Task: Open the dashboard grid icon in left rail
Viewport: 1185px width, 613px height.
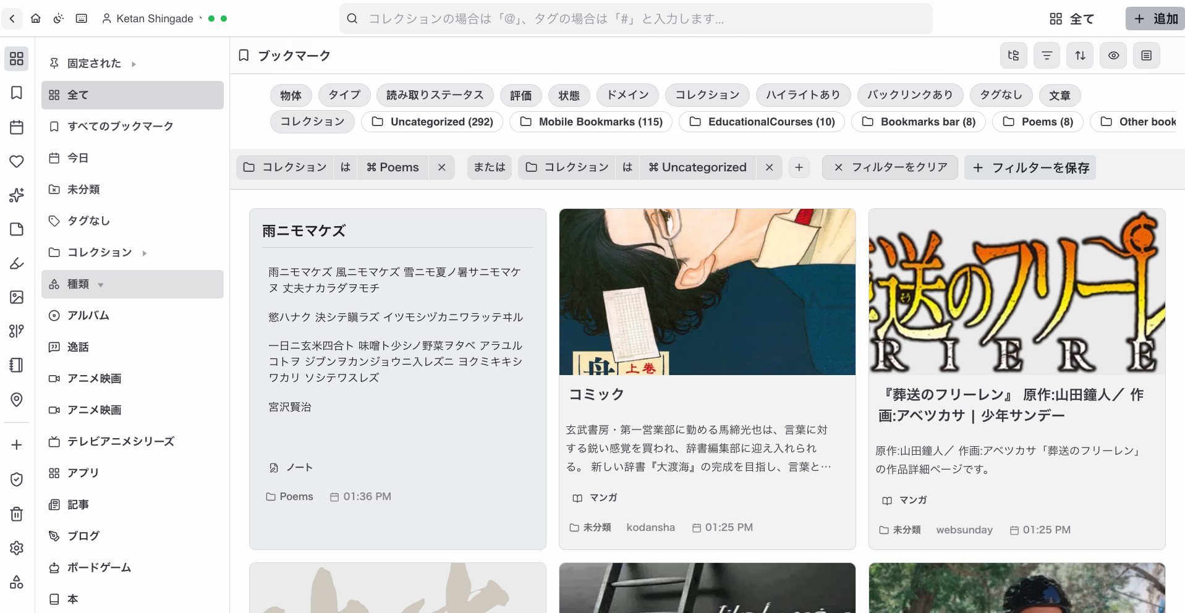Action: (17, 59)
